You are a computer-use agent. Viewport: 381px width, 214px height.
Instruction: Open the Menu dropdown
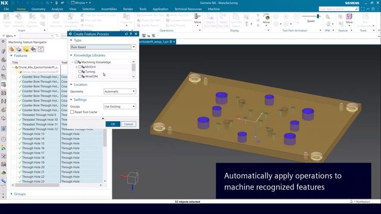10,36
